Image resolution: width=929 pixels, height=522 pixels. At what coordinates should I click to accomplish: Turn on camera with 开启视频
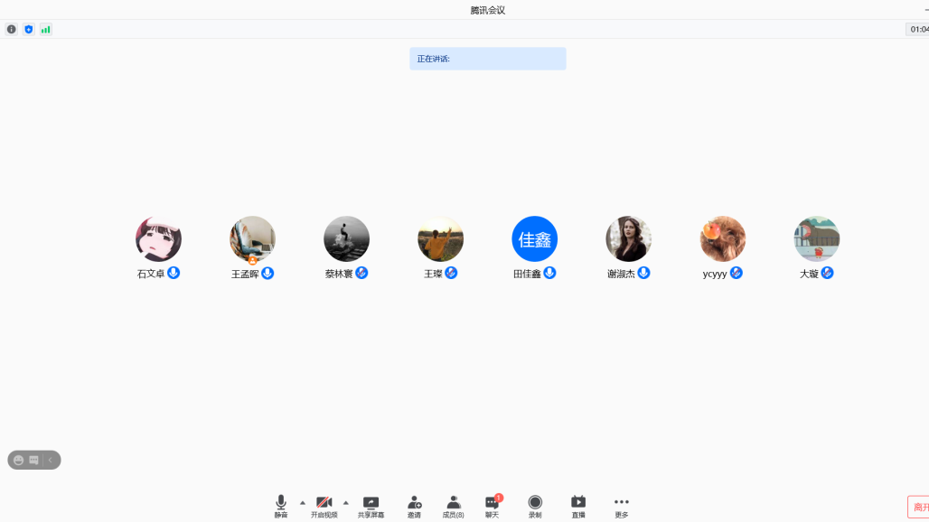324,505
